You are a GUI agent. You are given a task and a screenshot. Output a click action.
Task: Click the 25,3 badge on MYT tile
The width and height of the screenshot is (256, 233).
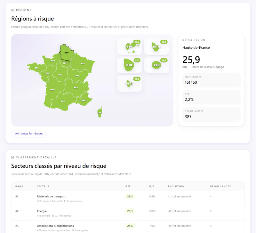click(137, 79)
